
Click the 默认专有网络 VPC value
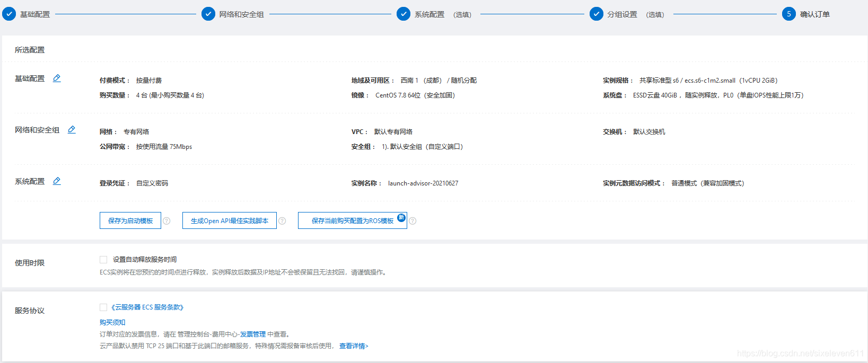[x=393, y=132]
